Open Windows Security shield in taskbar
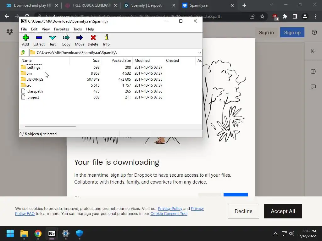This screenshot has height=241, width=322. [x=80, y=233]
